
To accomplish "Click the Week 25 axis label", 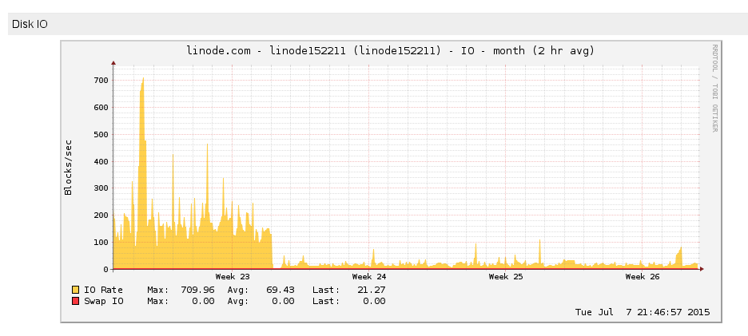I will 506,277.
